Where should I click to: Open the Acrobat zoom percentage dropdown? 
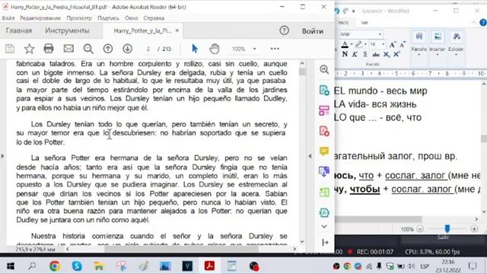pos(254,49)
